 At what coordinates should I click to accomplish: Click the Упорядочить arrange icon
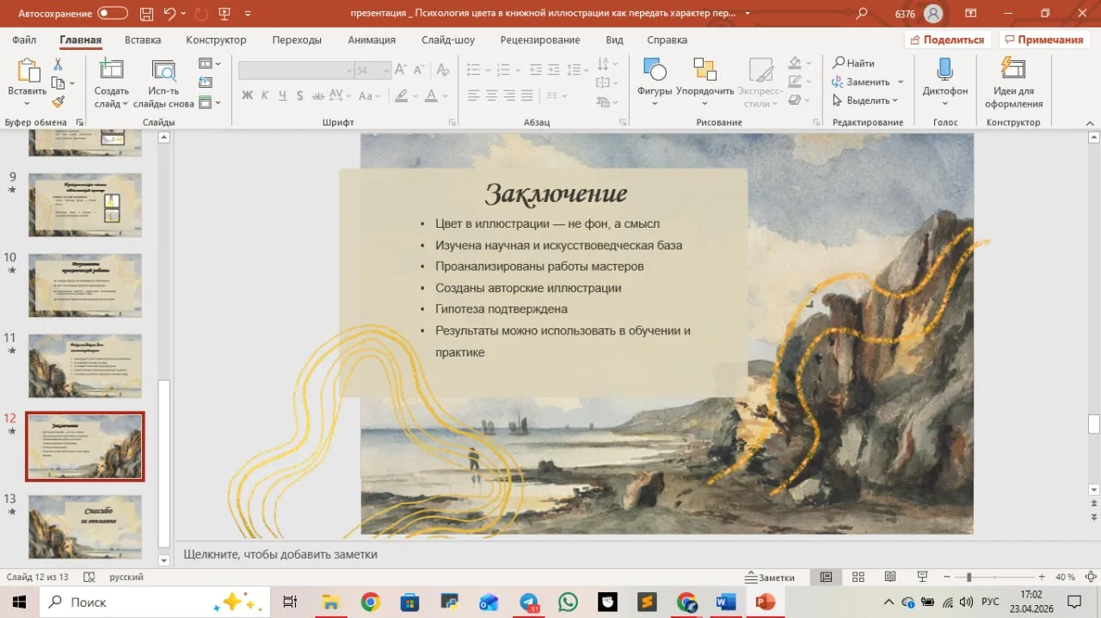coord(704,70)
